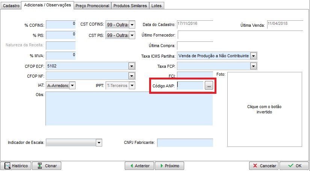Open the Produtos Similares tab
310x171 pixels.
(130, 6)
